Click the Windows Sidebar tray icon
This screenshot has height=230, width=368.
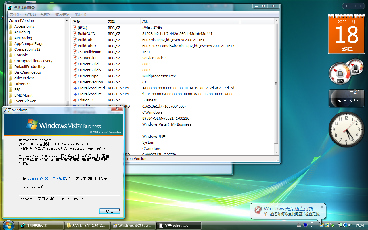click(x=327, y=225)
